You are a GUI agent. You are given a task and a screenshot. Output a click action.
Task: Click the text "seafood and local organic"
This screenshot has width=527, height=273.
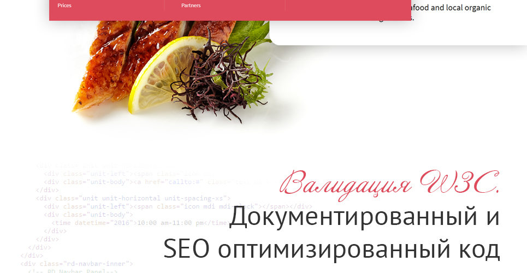[451, 8]
